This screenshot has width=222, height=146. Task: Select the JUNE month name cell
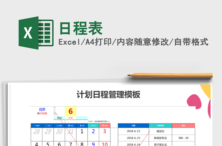click(70, 118)
